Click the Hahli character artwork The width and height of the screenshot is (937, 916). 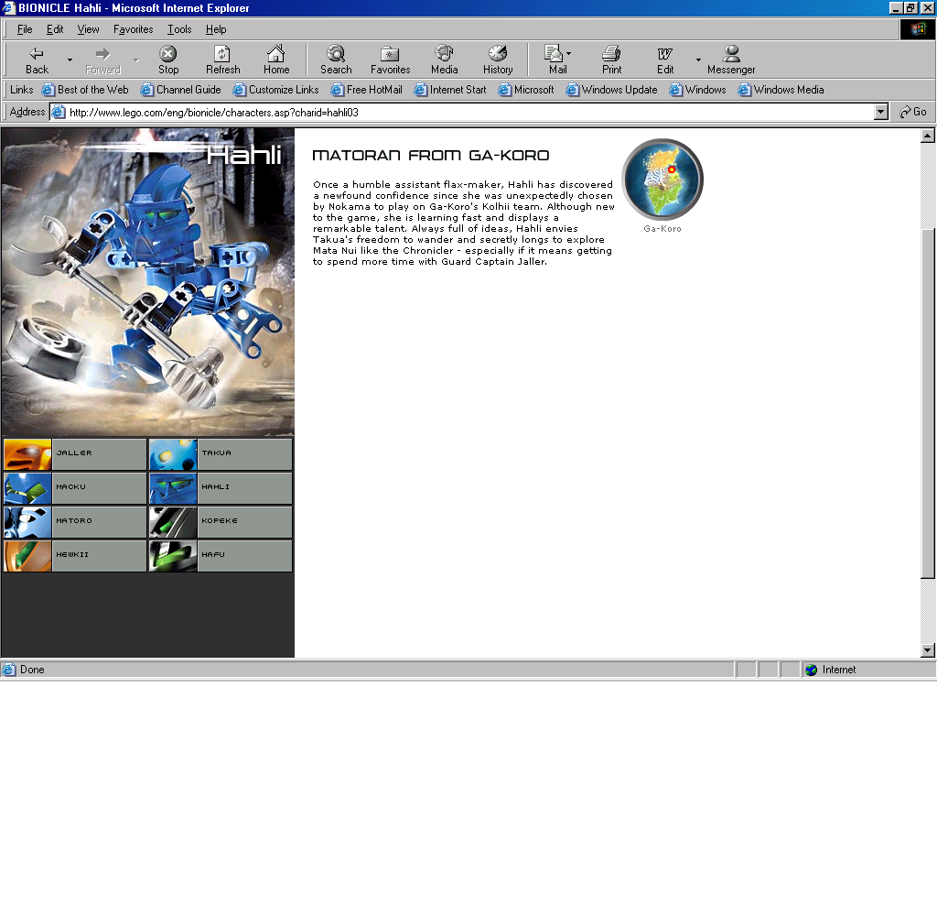click(x=147, y=281)
